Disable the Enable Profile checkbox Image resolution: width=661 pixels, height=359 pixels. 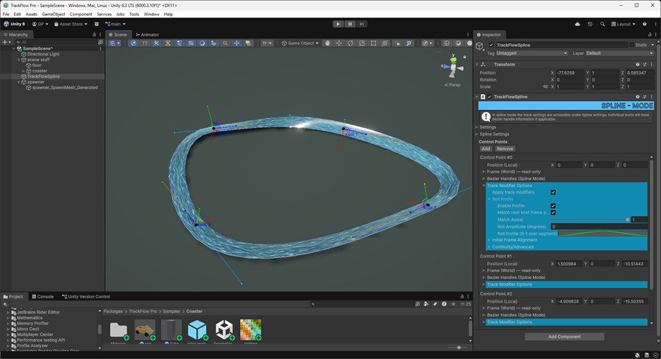point(553,206)
